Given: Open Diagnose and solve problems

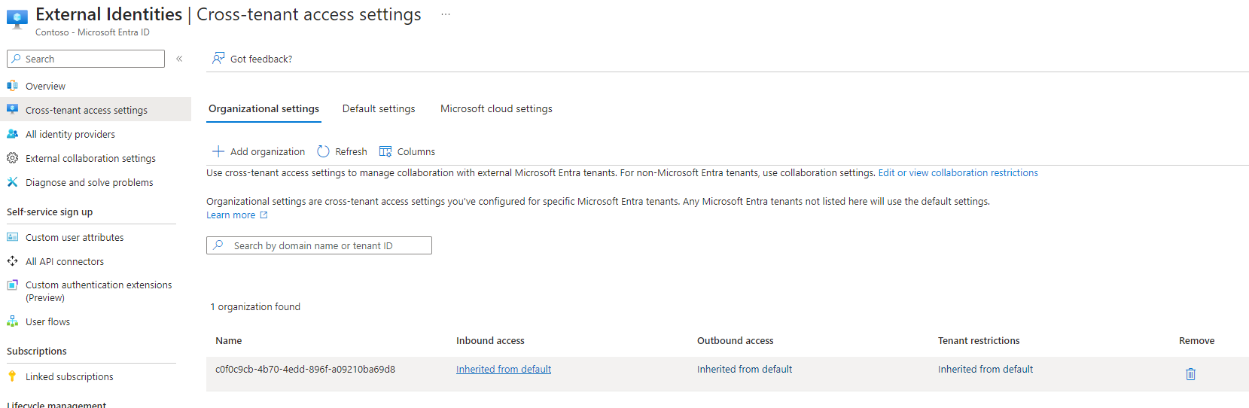Looking at the screenshot, I should tap(89, 182).
